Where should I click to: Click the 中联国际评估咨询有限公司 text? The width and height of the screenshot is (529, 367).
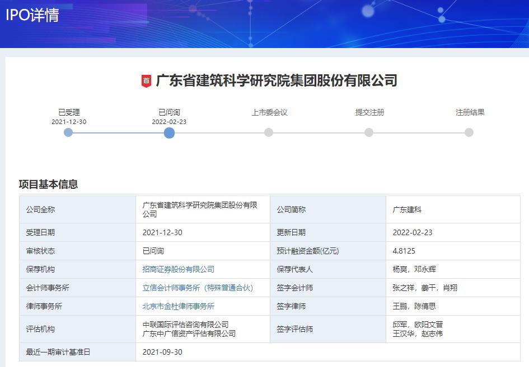pos(185,325)
